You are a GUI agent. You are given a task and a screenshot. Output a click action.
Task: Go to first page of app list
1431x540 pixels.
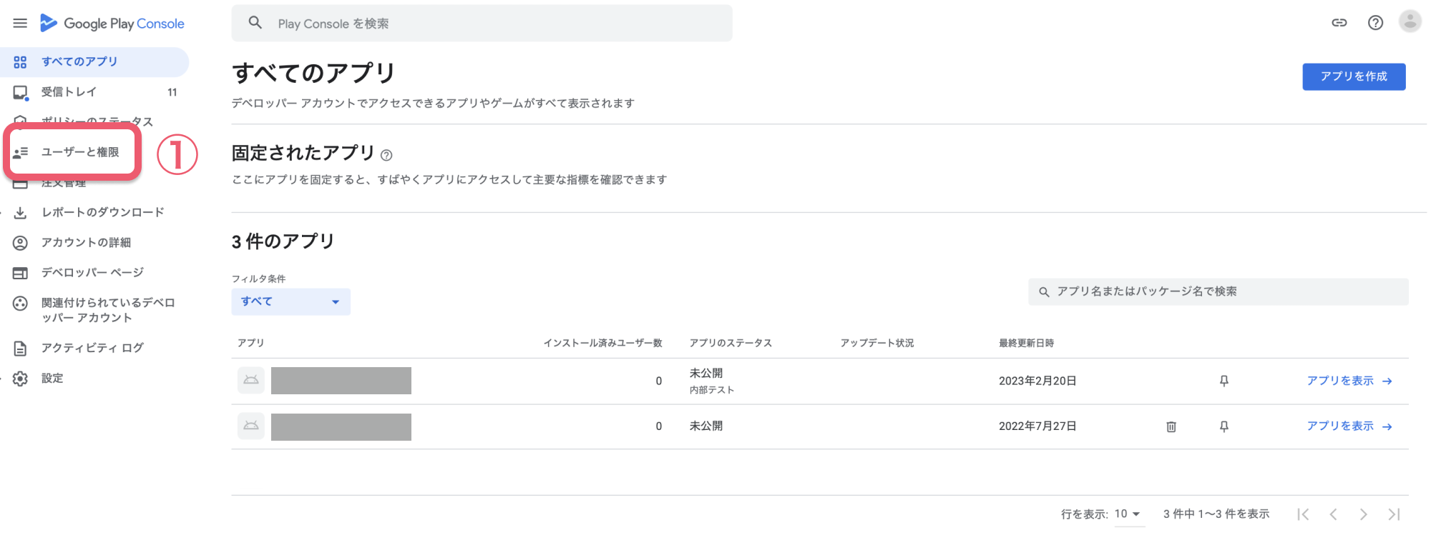point(1303,514)
